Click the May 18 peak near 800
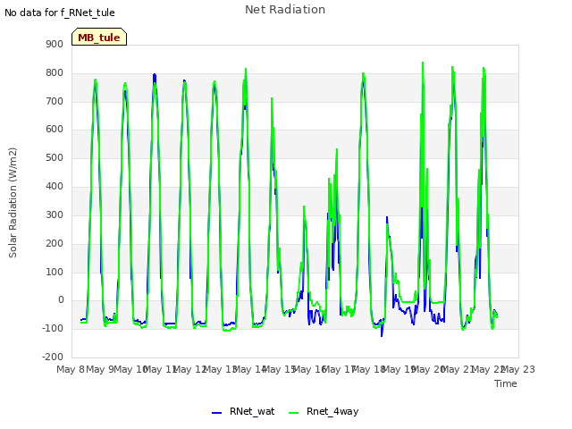The image size is (572, 429). pos(363,74)
